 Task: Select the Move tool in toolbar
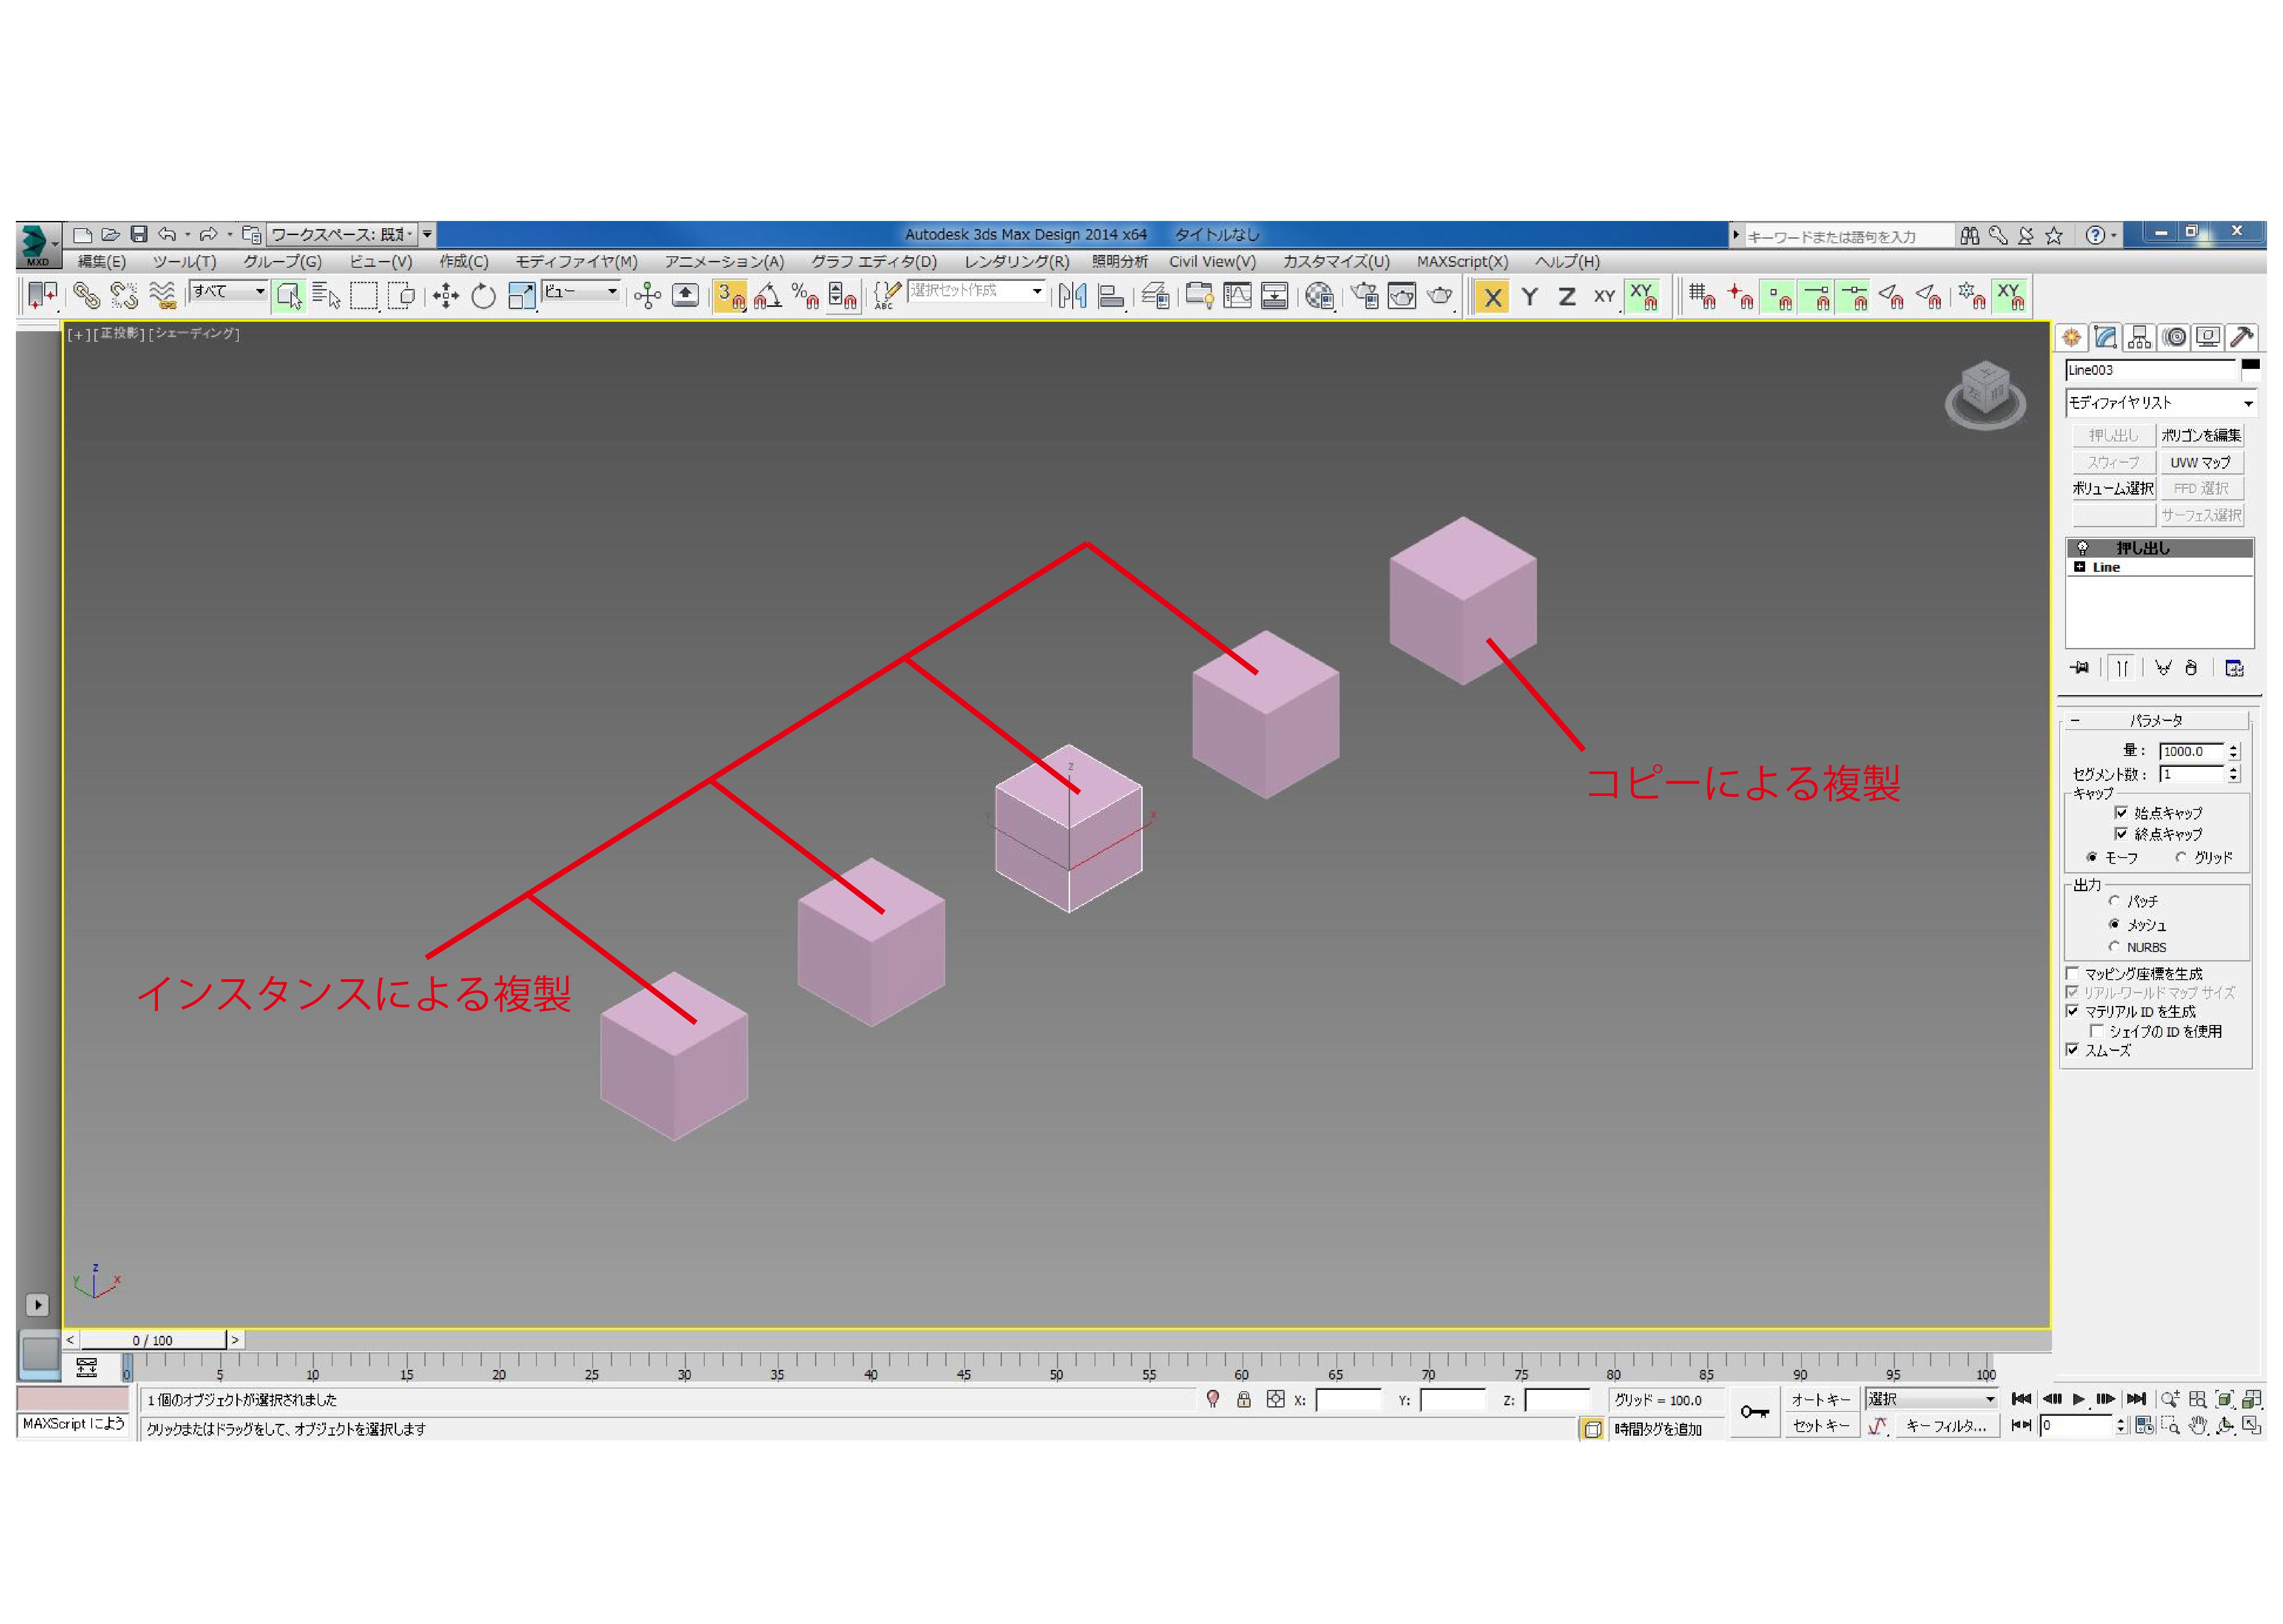(445, 296)
